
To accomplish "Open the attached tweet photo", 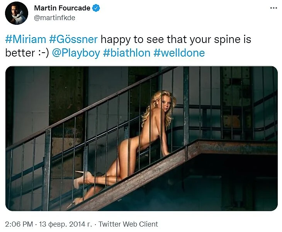I will tap(141, 138).
